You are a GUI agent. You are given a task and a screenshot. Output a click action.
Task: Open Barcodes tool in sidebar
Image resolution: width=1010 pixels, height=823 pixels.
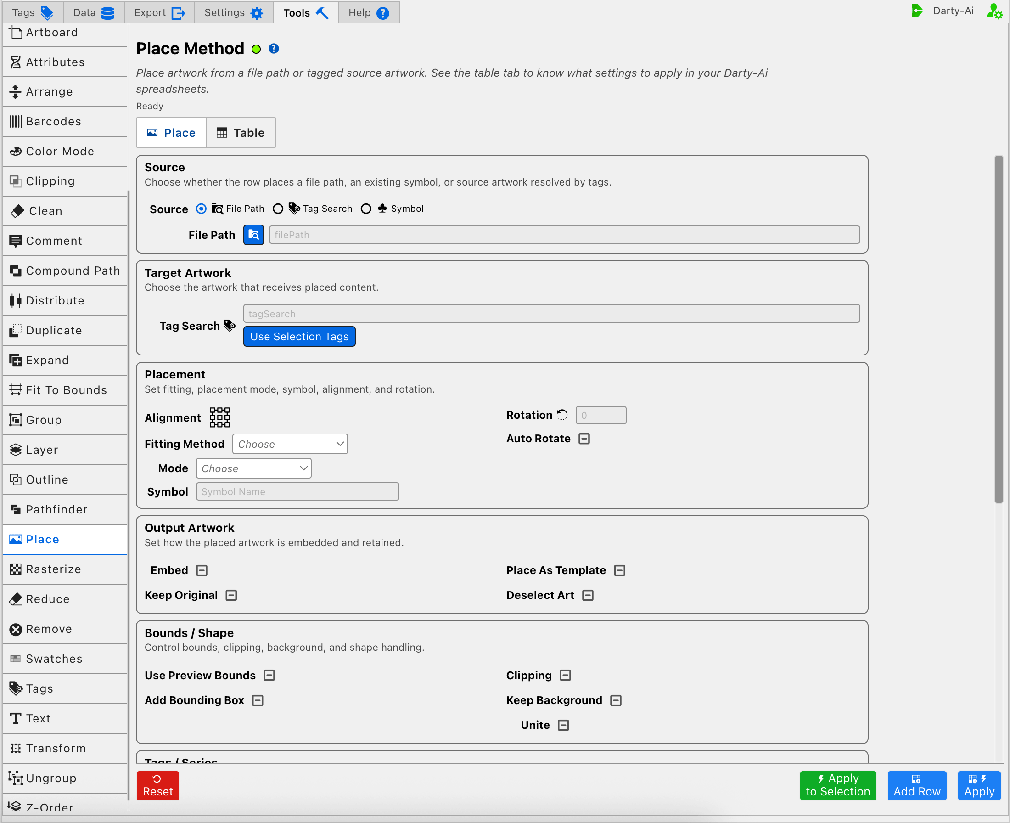tap(65, 121)
